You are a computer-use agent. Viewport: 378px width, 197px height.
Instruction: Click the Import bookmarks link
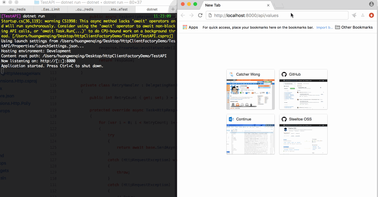point(325,27)
